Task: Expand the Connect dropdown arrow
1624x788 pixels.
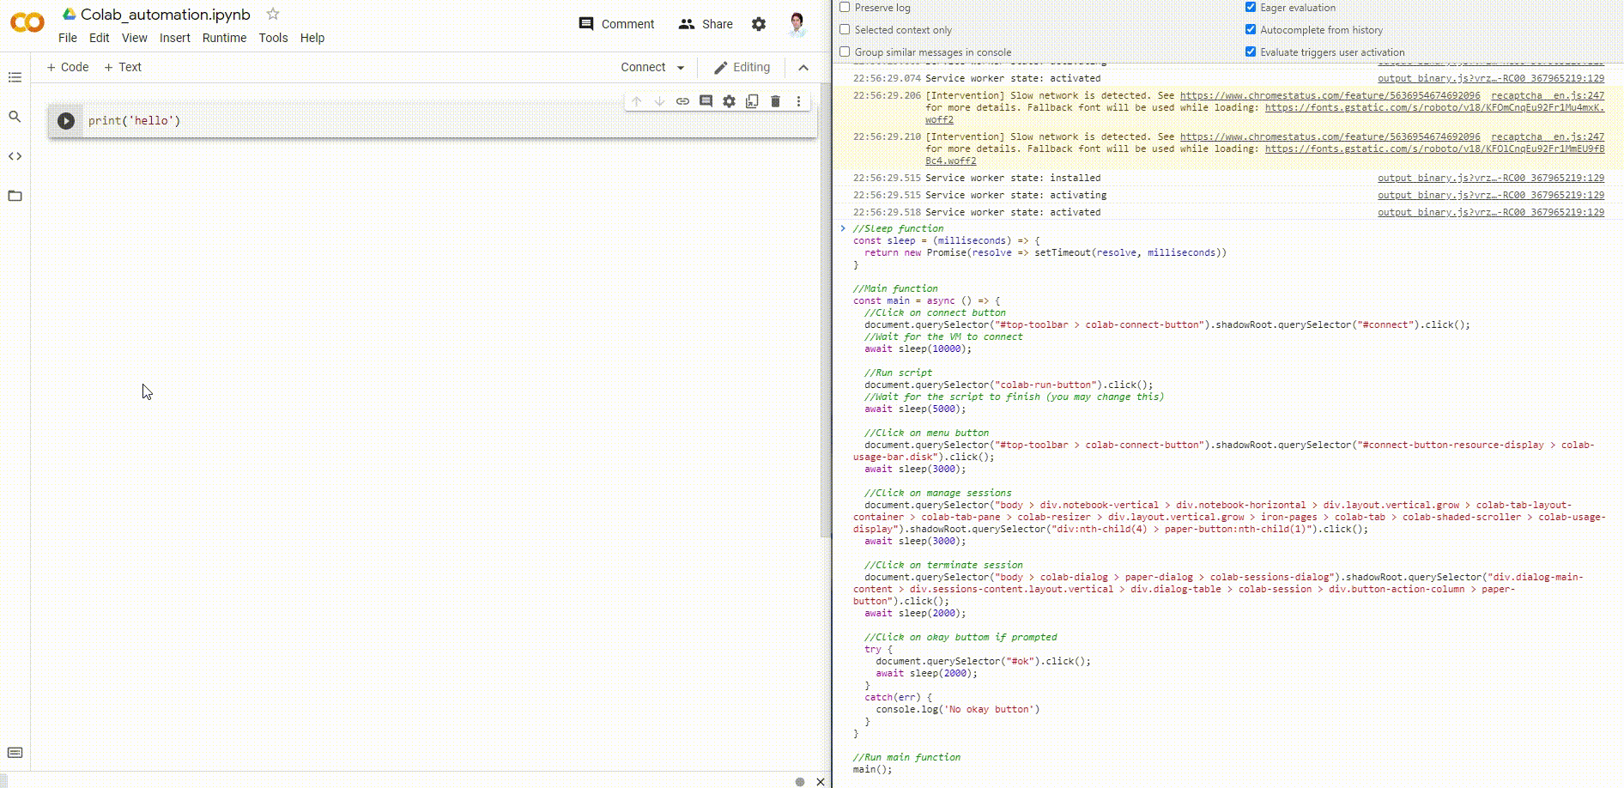Action: pos(681,68)
